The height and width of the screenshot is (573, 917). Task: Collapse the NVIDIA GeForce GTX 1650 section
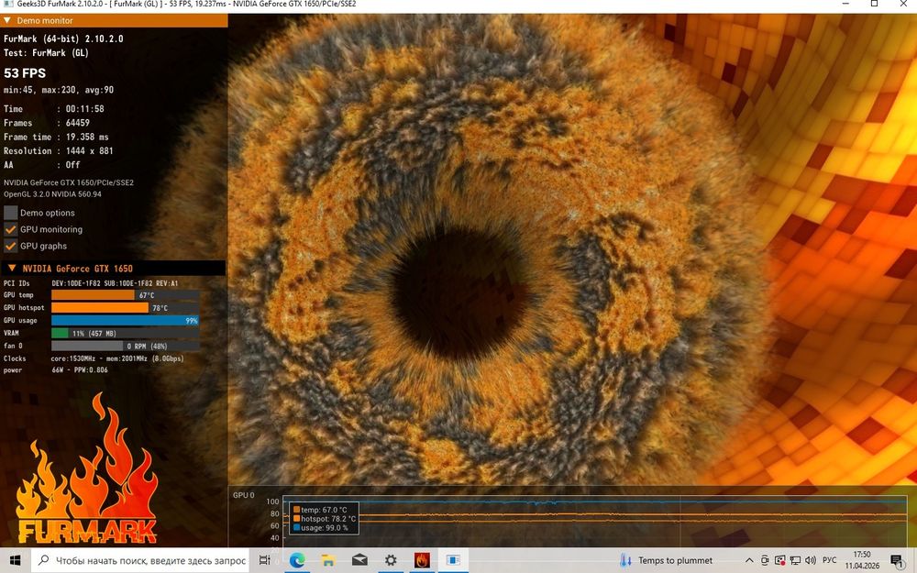(12, 269)
